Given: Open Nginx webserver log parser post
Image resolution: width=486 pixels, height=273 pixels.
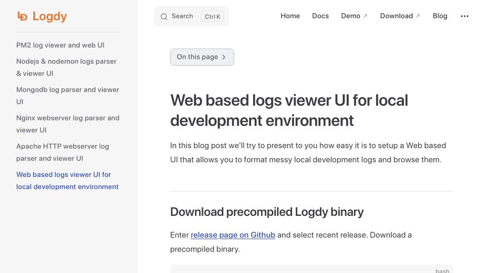Looking at the screenshot, I should 67,124.
